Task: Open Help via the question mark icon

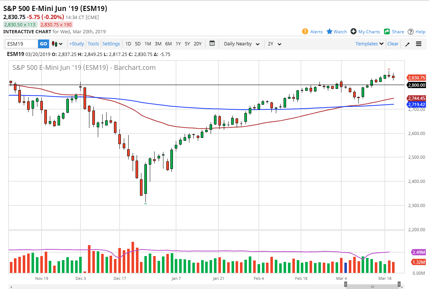Action: (x=411, y=32)
